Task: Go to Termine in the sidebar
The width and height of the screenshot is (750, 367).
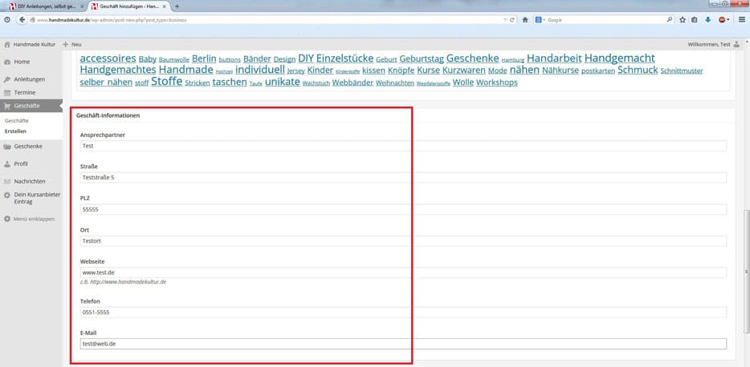Action: tap(24, 92)
